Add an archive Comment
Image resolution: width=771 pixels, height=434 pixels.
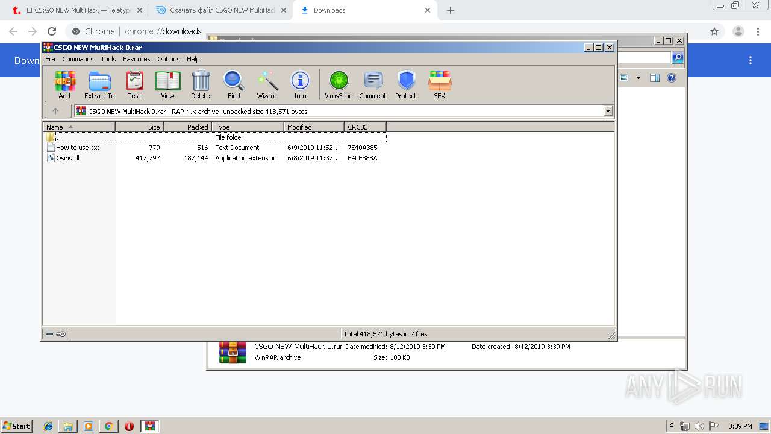(373, 84)
